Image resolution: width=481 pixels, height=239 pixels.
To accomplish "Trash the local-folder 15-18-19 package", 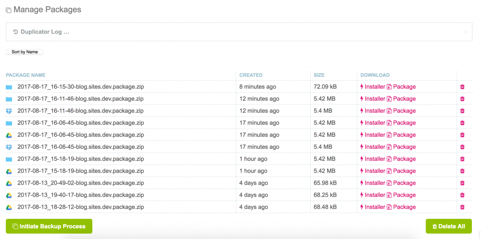I will coord(462,159).
